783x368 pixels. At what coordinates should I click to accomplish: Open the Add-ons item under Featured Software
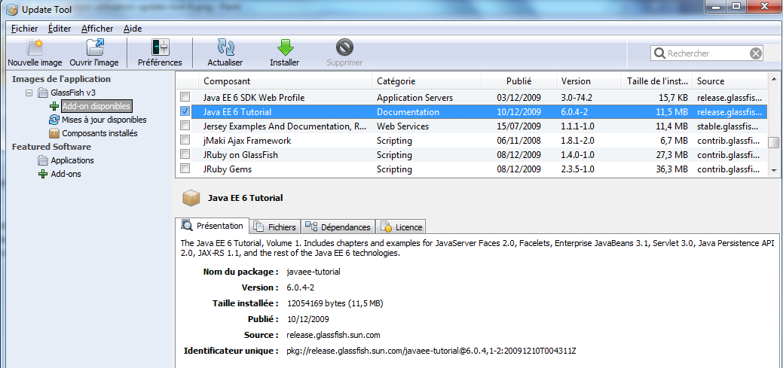(66, 174)
